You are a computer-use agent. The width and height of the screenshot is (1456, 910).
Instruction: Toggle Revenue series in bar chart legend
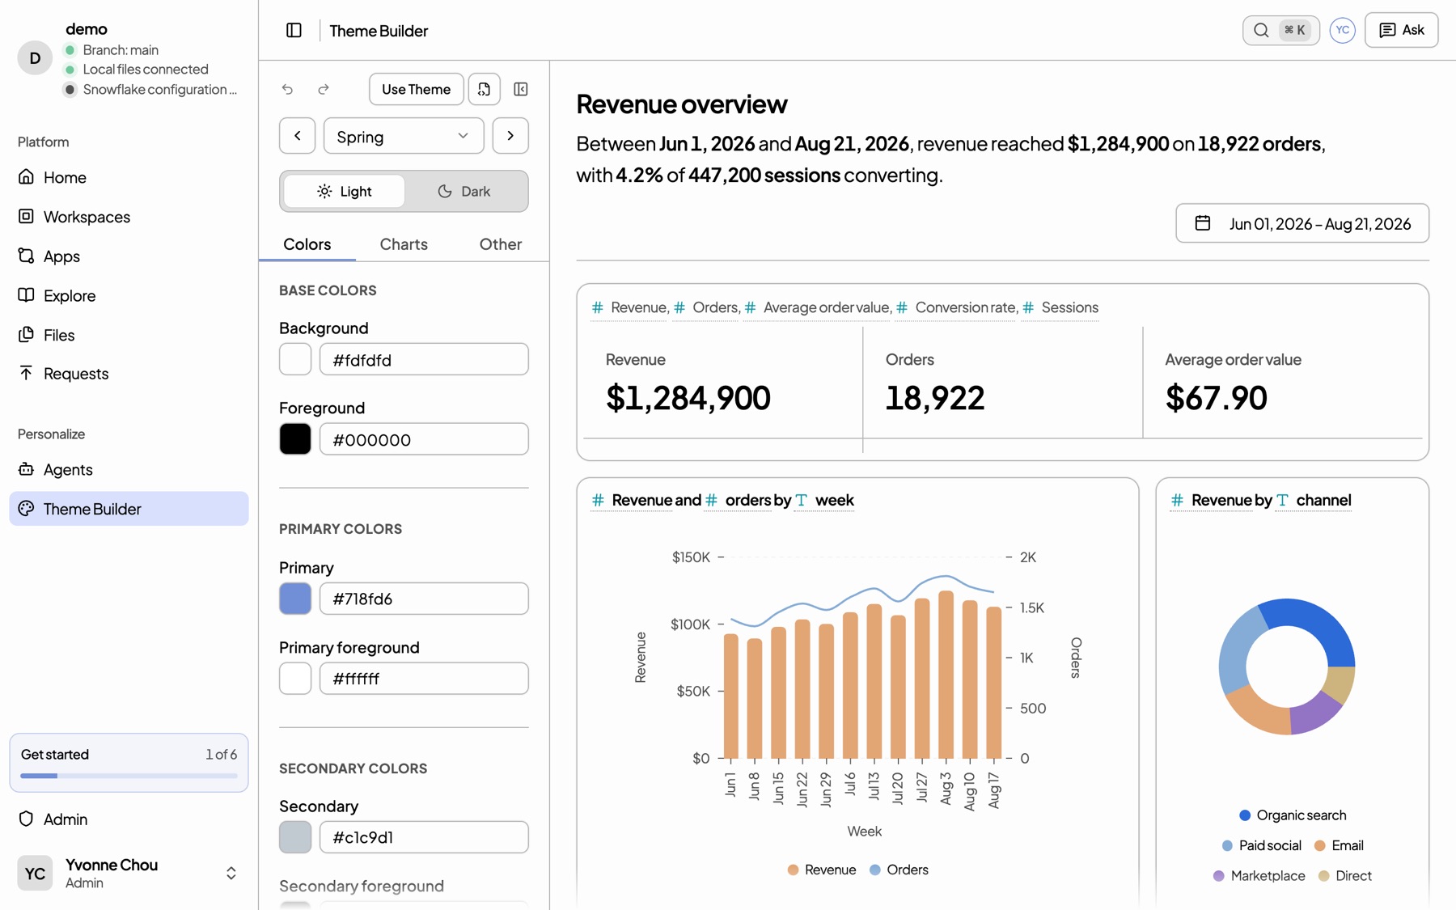[x=822, y=870]
